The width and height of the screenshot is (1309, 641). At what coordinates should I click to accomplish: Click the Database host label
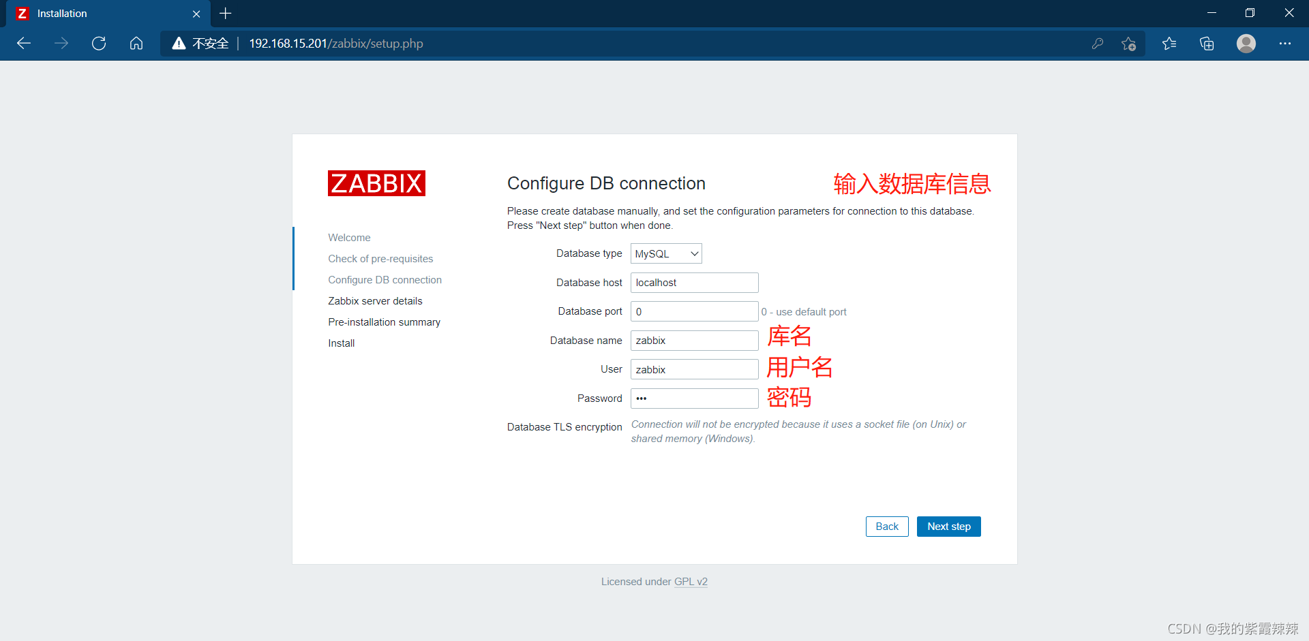coord(589,283)
